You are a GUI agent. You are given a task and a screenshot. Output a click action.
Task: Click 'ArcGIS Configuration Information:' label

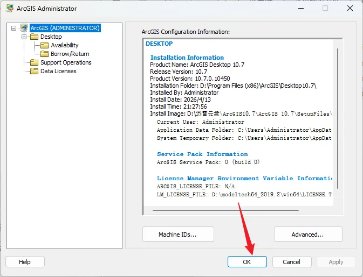point(186,32)
